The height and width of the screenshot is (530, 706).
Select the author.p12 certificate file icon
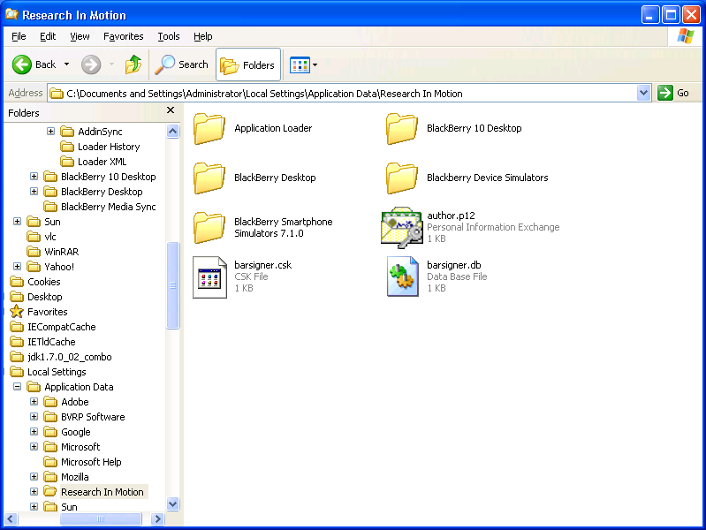(x=402, y=227)
